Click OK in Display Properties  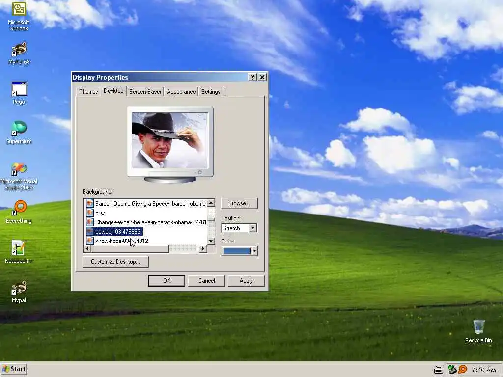coord(167,281)
